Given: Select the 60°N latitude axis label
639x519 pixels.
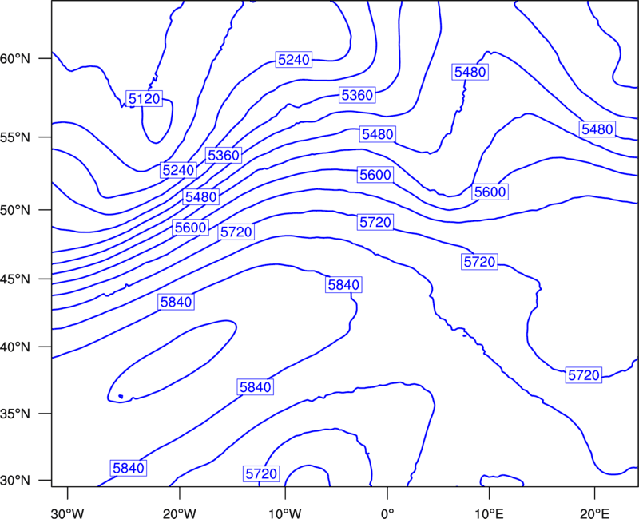Looking at the screenshot, I should point(15,58).
